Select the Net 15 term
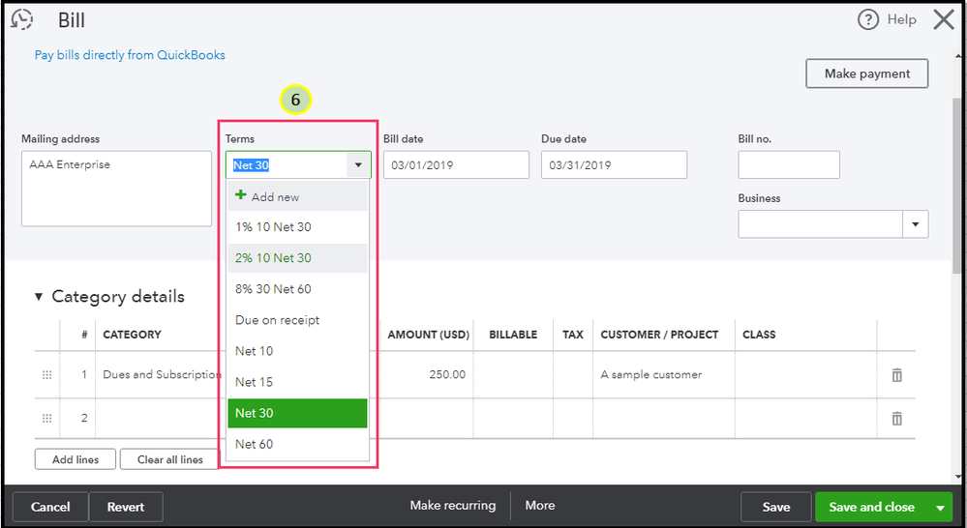This screenshot has width=967, height=528. click(297, 382)
